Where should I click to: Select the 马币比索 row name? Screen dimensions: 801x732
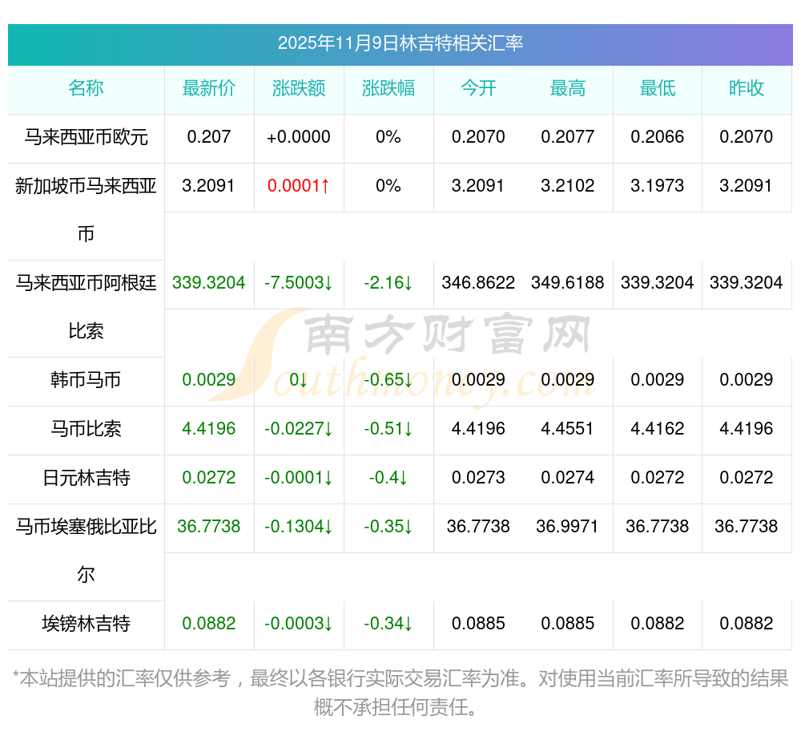tap(86, 429)
